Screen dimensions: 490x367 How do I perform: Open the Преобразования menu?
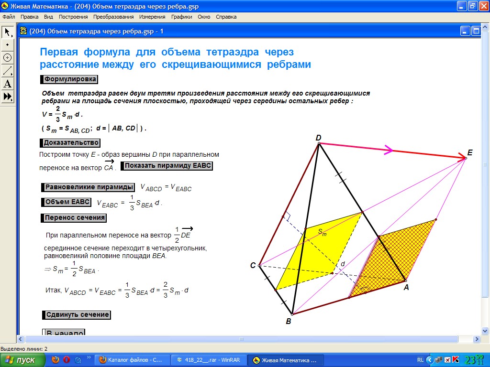(x=113, y=17)
